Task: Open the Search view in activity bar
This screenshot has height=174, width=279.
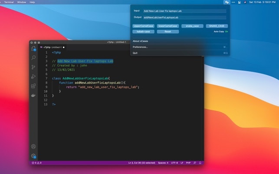Action: [33, 58]
